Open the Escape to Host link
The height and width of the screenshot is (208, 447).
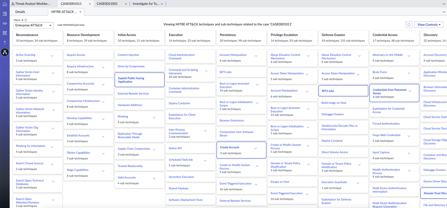[280, 182]
